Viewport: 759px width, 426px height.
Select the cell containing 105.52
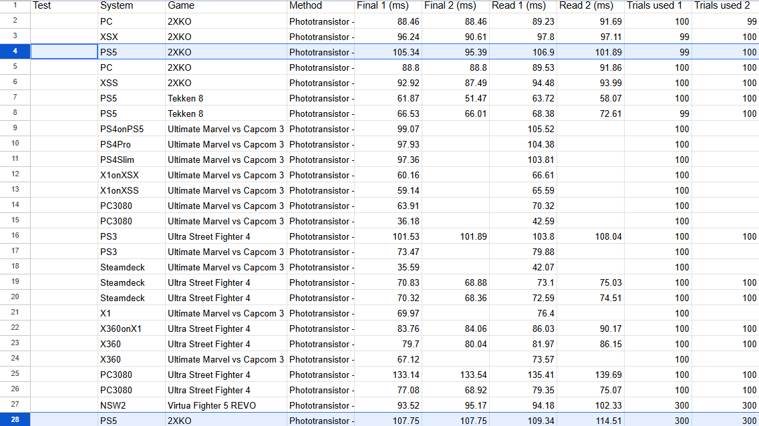point(522,129)
